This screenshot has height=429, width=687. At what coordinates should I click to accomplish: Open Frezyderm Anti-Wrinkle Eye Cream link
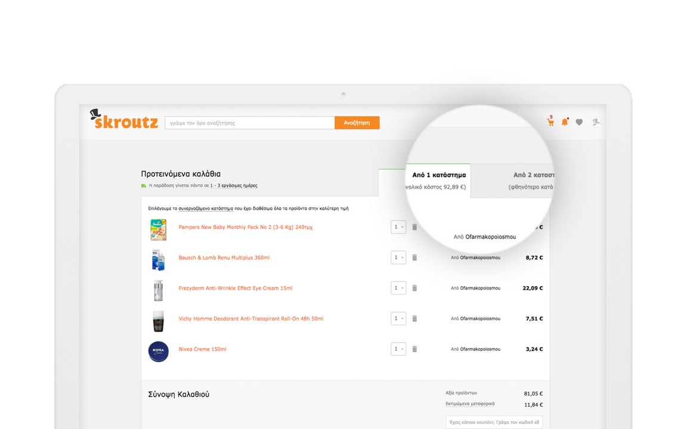click(236, 288)
